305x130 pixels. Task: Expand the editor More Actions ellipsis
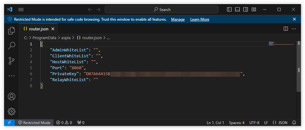pos(294,29)
